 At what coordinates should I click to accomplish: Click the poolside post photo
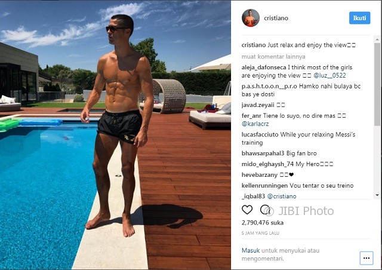[x=115, y=135]
